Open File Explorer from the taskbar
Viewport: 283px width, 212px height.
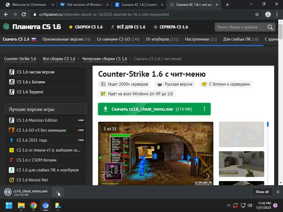[x=21, y=205]
